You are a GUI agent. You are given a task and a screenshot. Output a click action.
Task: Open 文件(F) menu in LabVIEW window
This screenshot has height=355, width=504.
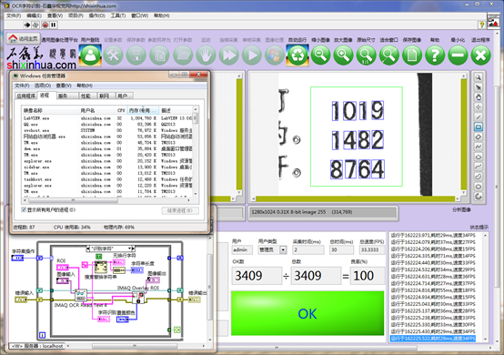coord(14,15)
